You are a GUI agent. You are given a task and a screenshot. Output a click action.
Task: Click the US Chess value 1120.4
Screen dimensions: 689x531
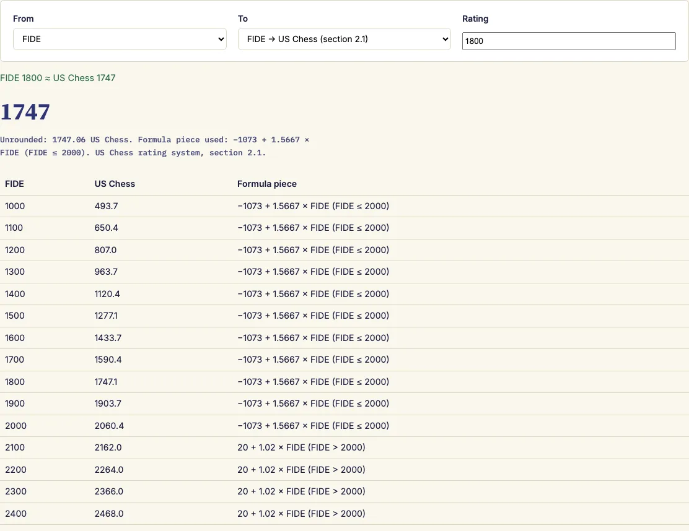pos(107,293)
